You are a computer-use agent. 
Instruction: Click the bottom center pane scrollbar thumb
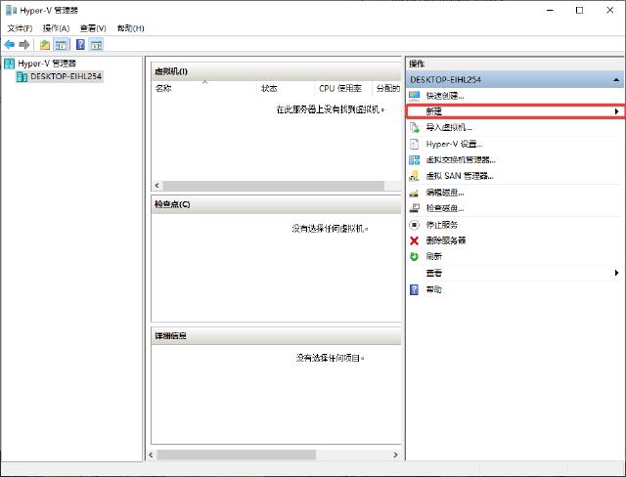click(237, 455)
